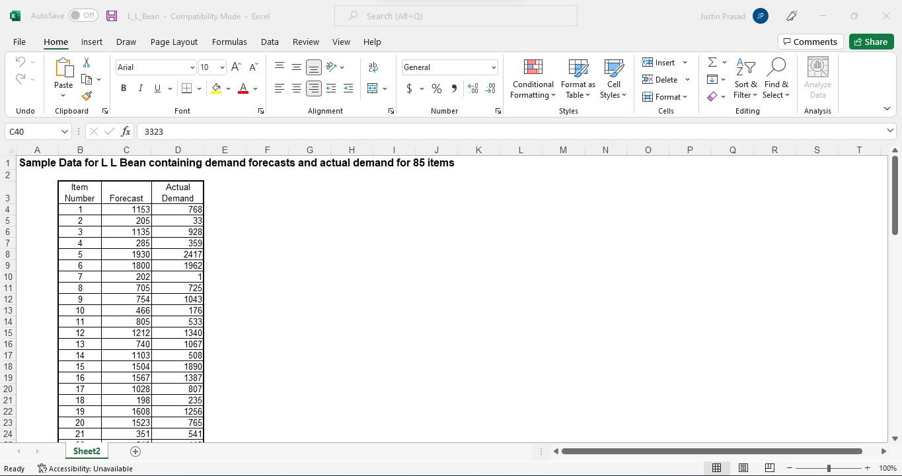Click the Share button
Image resolution: width=902 pixels, height=476 pixels.
(x=870, y=41)
